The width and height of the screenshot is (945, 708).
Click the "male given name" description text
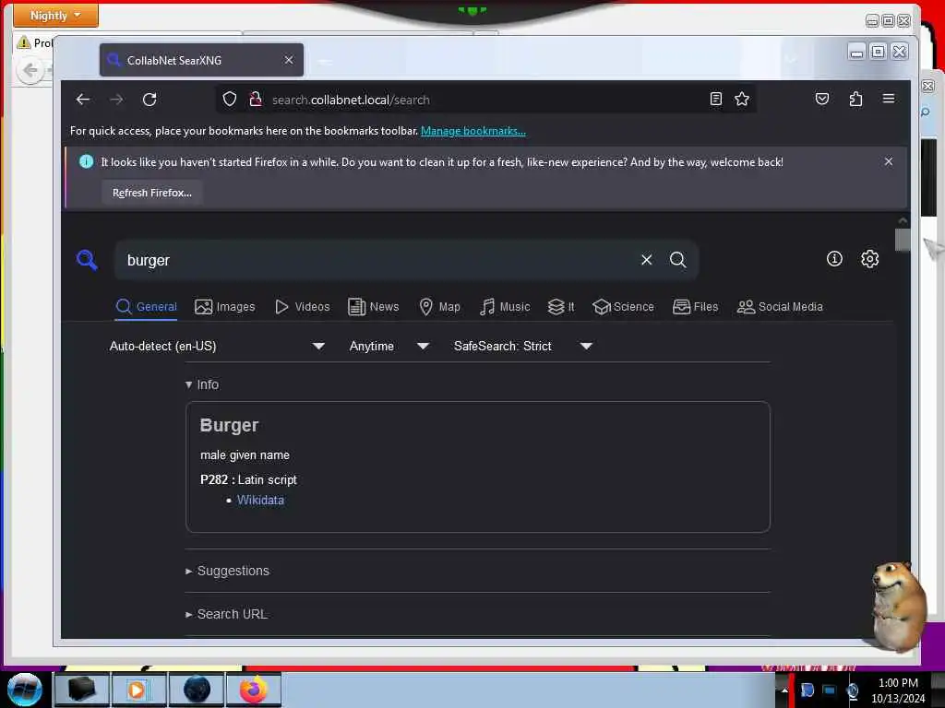pos(245,455)
